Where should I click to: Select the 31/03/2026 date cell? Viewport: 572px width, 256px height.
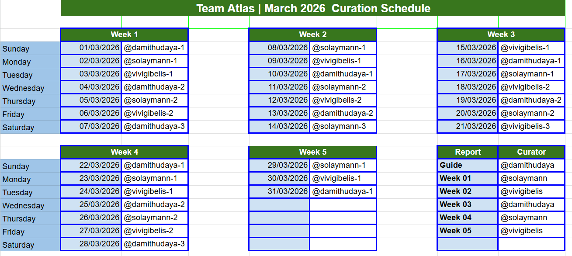point(279,192)
